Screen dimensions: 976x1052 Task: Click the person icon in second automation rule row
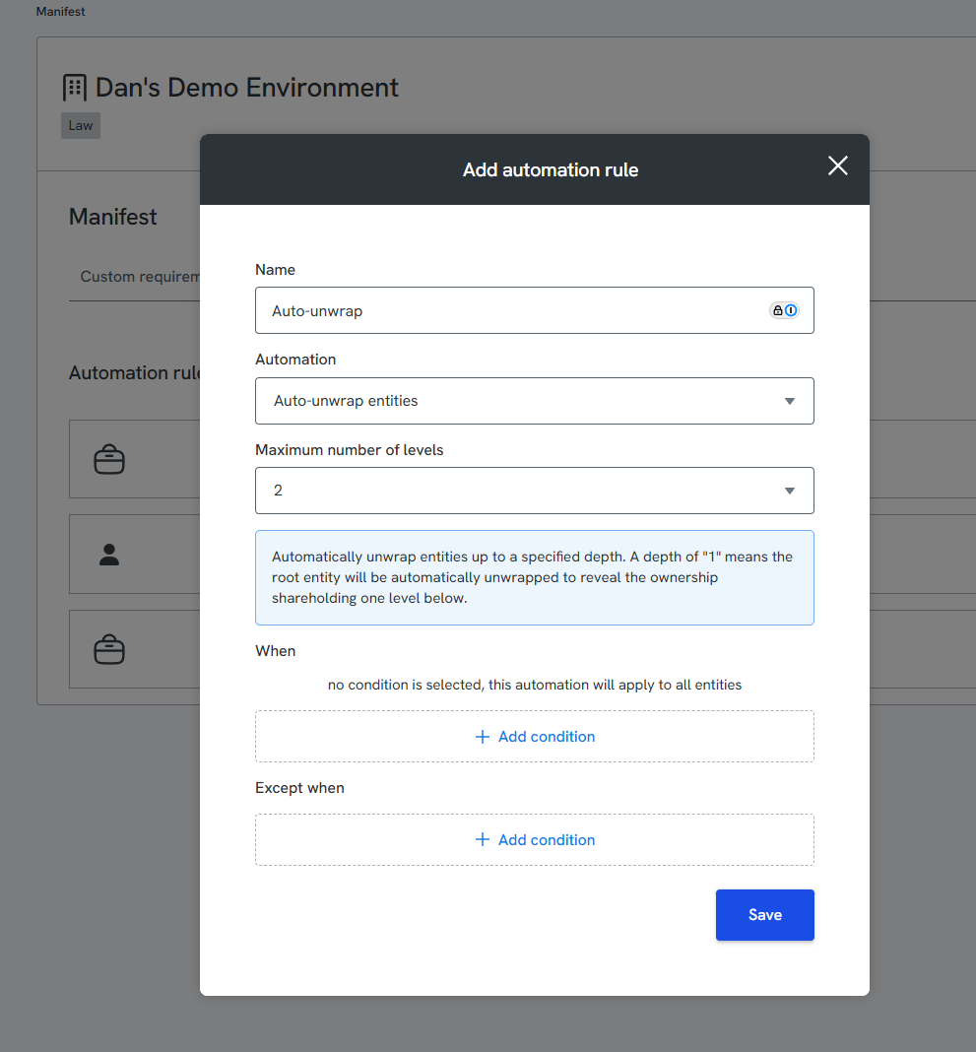(x=109, y=555)
